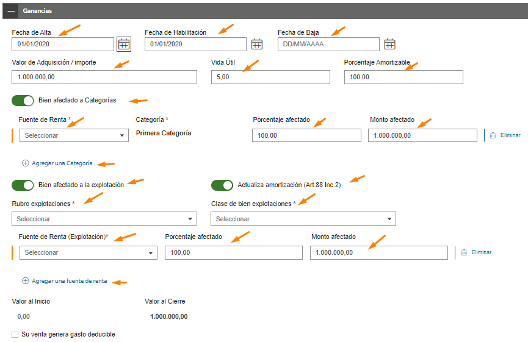Click trash icon in the category row
Image resolution: width=528 pixels, height=342 pixels.
493,135
